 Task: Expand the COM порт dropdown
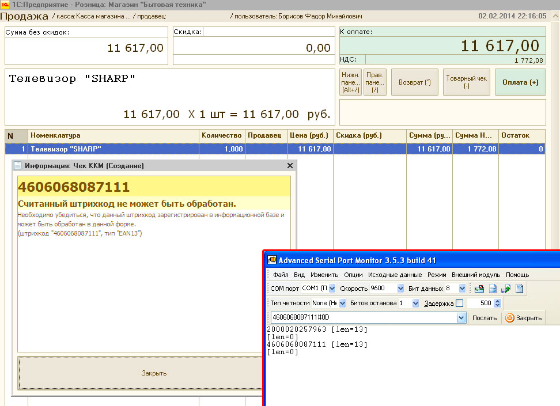331,289
